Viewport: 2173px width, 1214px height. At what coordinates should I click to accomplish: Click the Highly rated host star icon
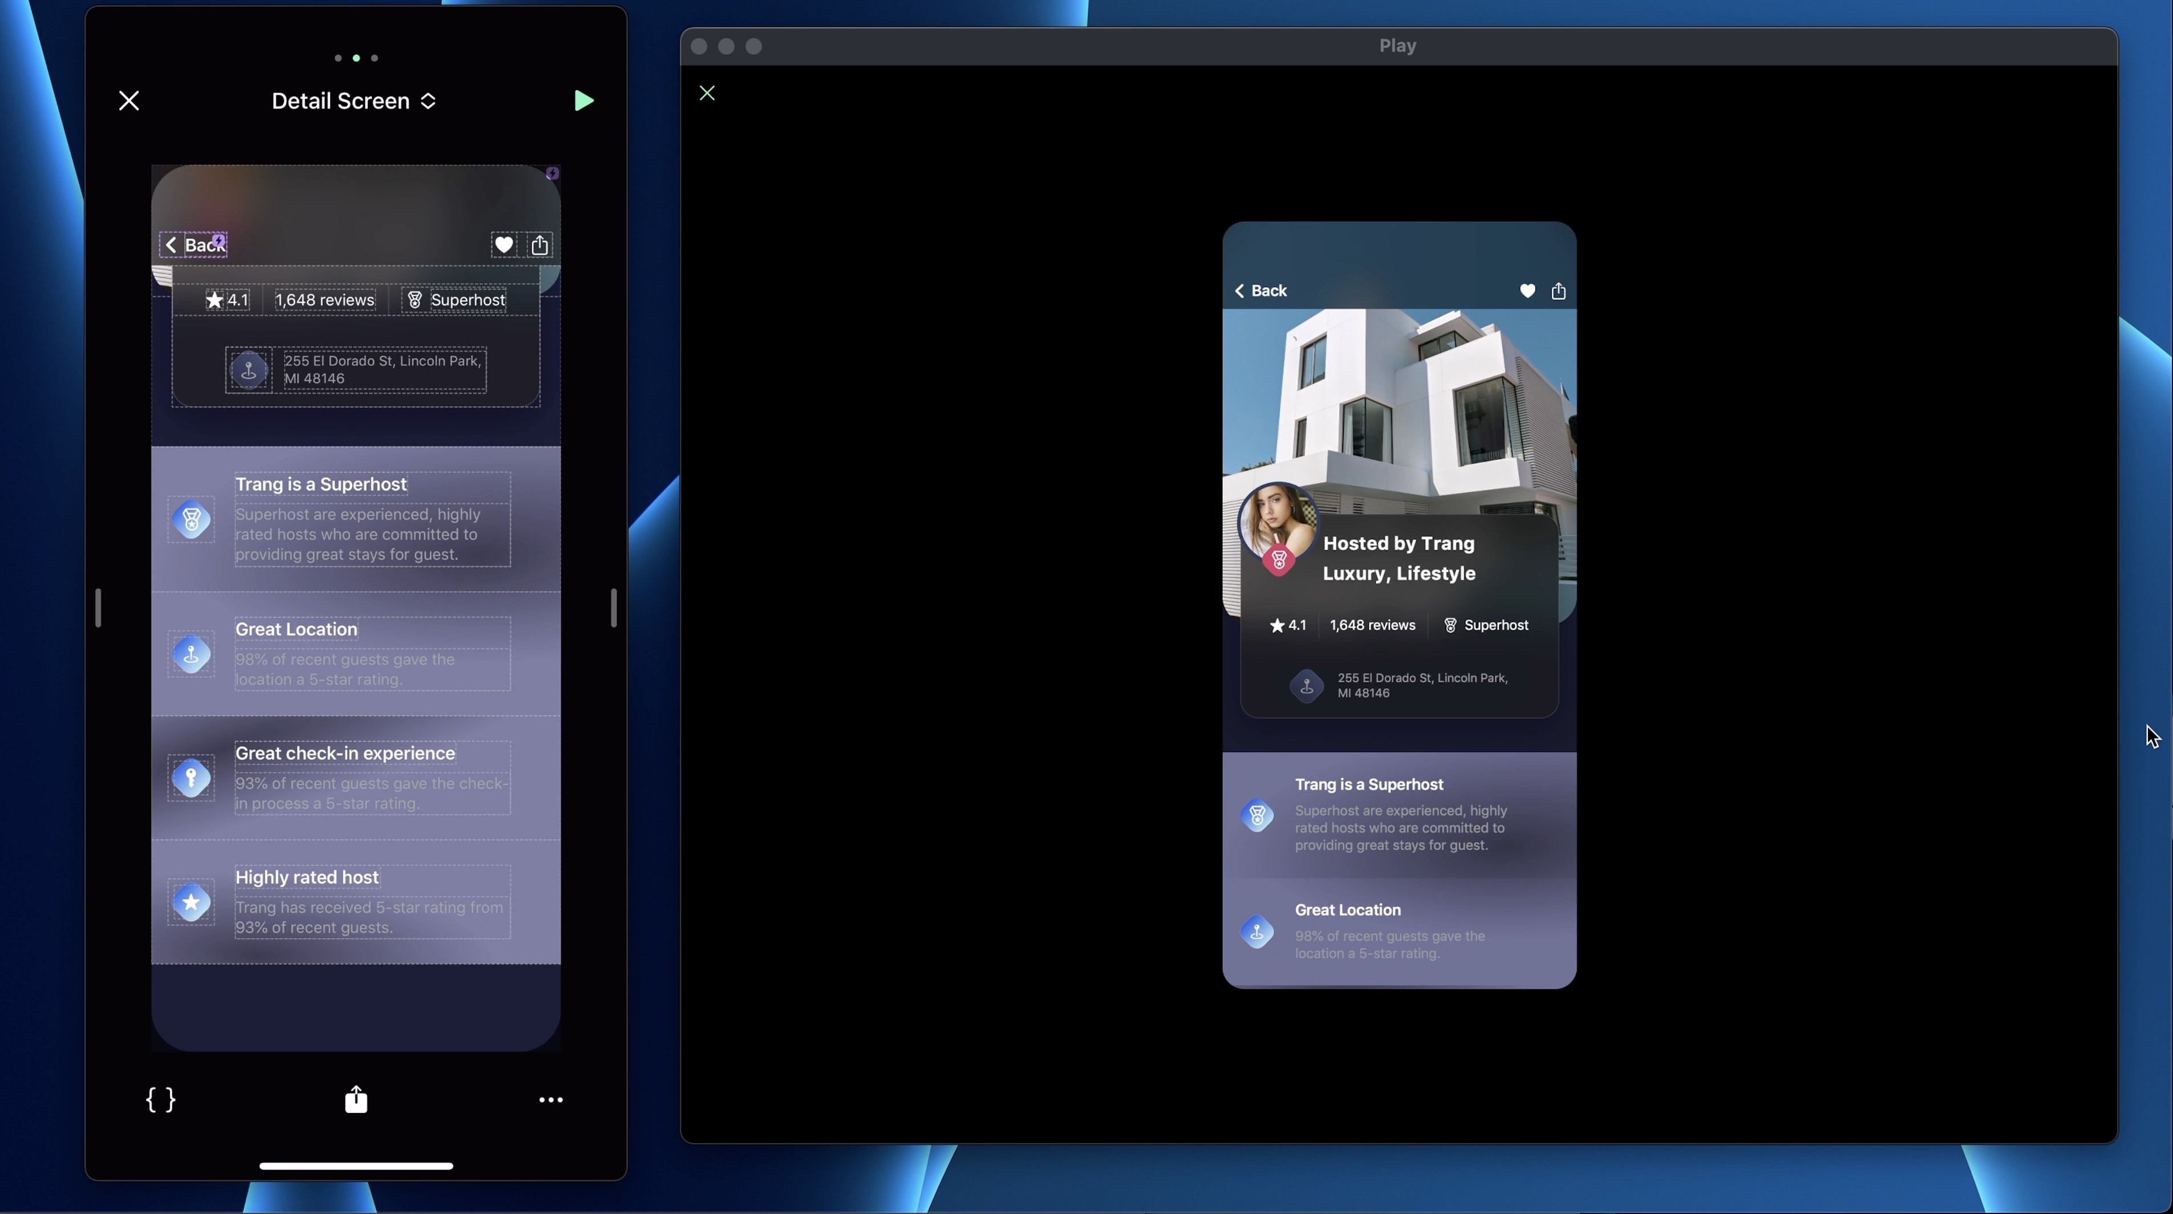pyautogui.click(x=192, y=902)
